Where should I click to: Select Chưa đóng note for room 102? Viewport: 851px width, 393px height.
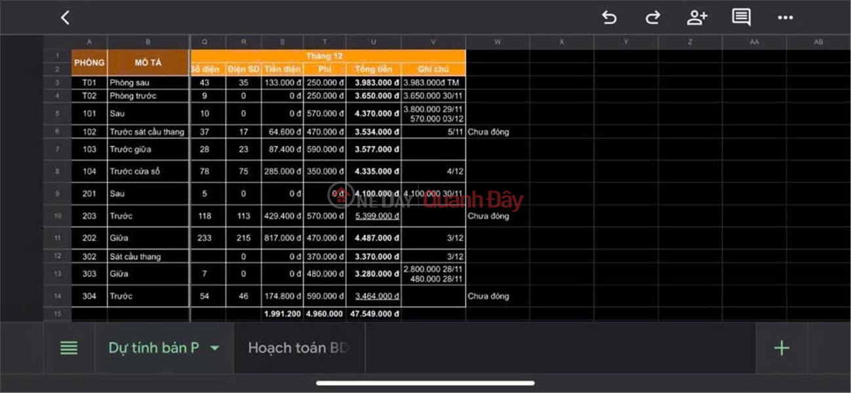pyautogui.click(x=488, y=132)
